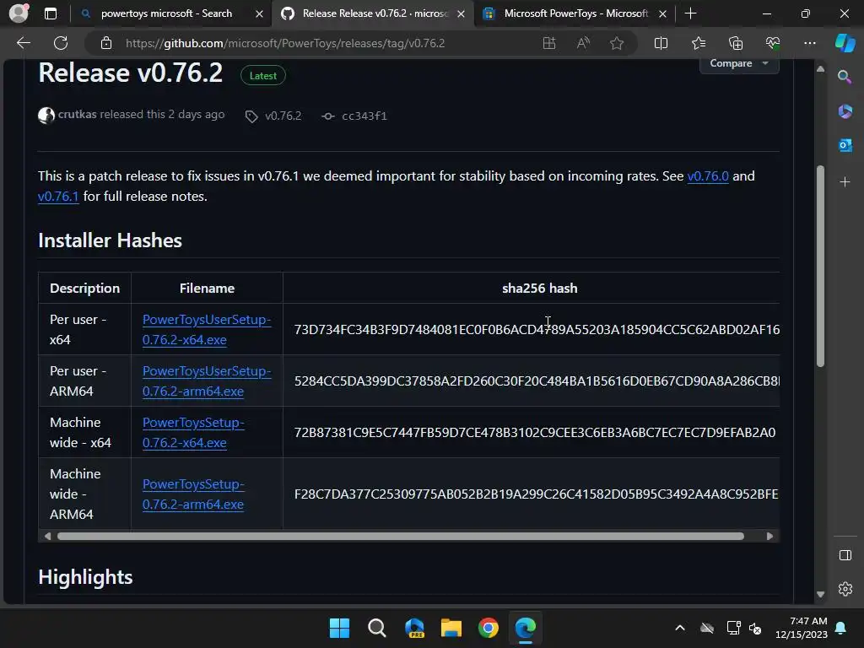864x648 pixels.
Task: Open the Windows Start menu
Action: point(339,628)
